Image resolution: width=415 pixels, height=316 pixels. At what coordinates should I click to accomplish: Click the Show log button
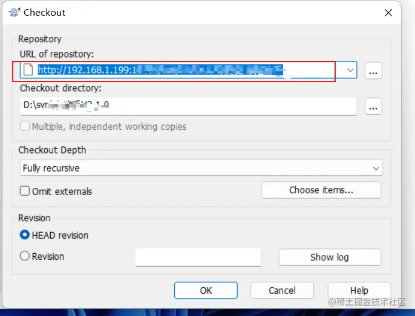click(330, 257)
